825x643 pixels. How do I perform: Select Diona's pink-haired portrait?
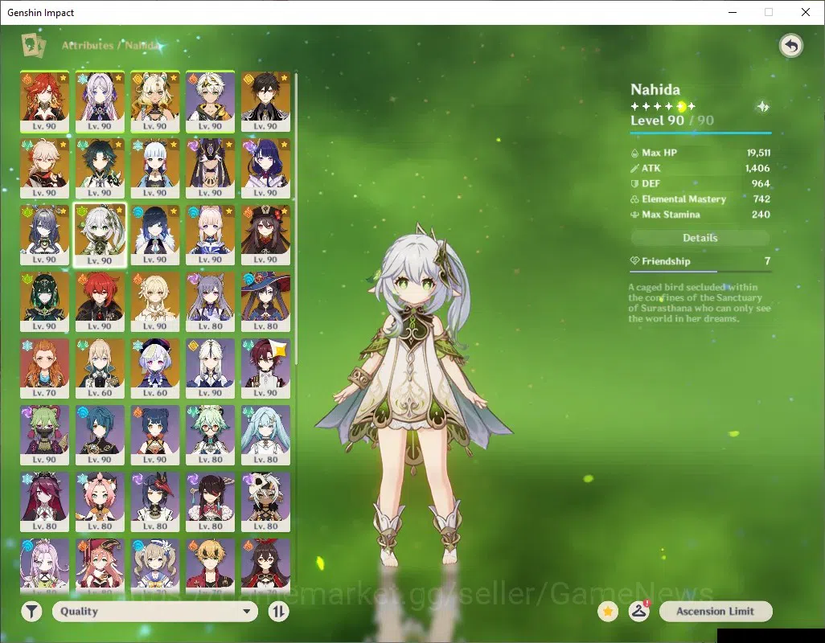pyautogui.click(x=100, y=502)
